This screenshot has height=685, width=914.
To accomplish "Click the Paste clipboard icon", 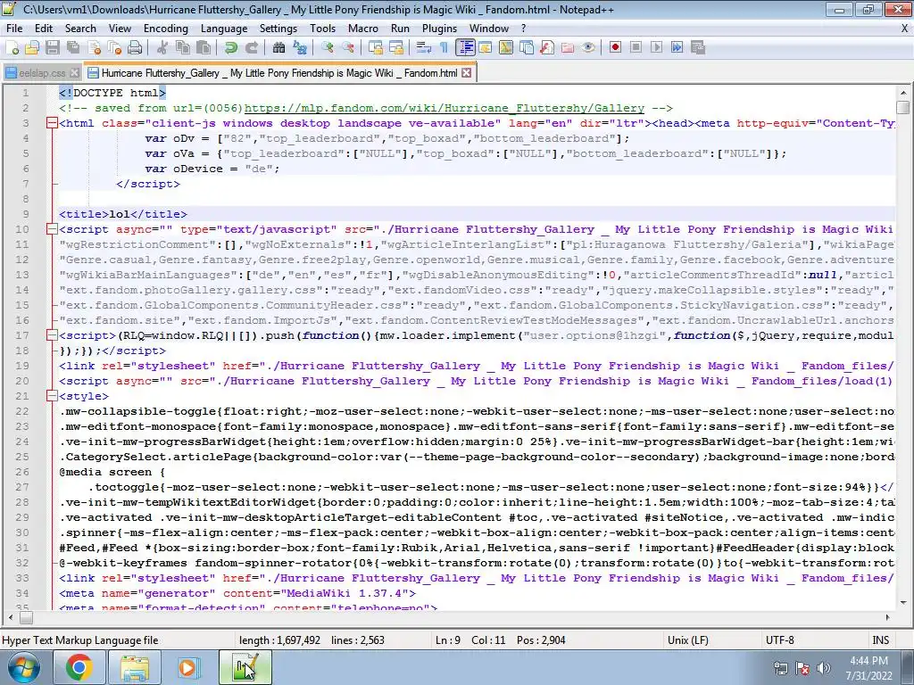I will (204, 48).
